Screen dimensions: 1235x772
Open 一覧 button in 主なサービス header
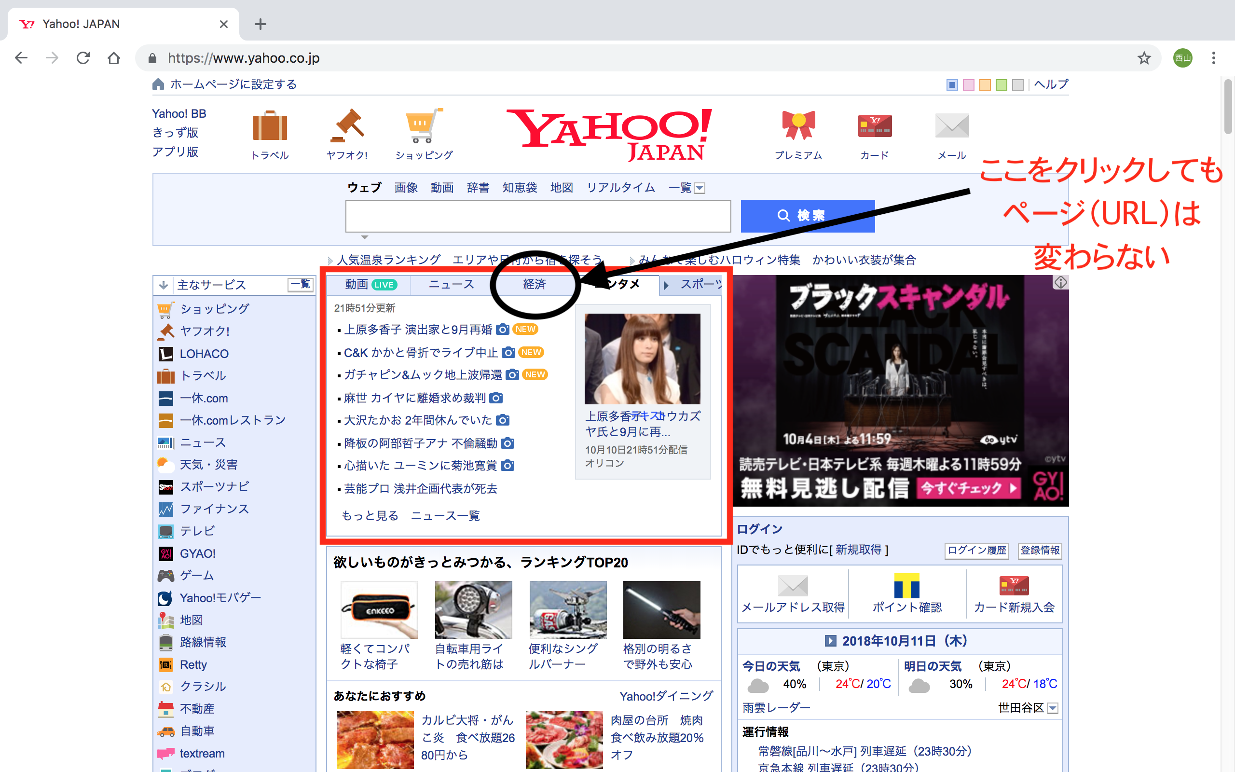click(300, 284)
